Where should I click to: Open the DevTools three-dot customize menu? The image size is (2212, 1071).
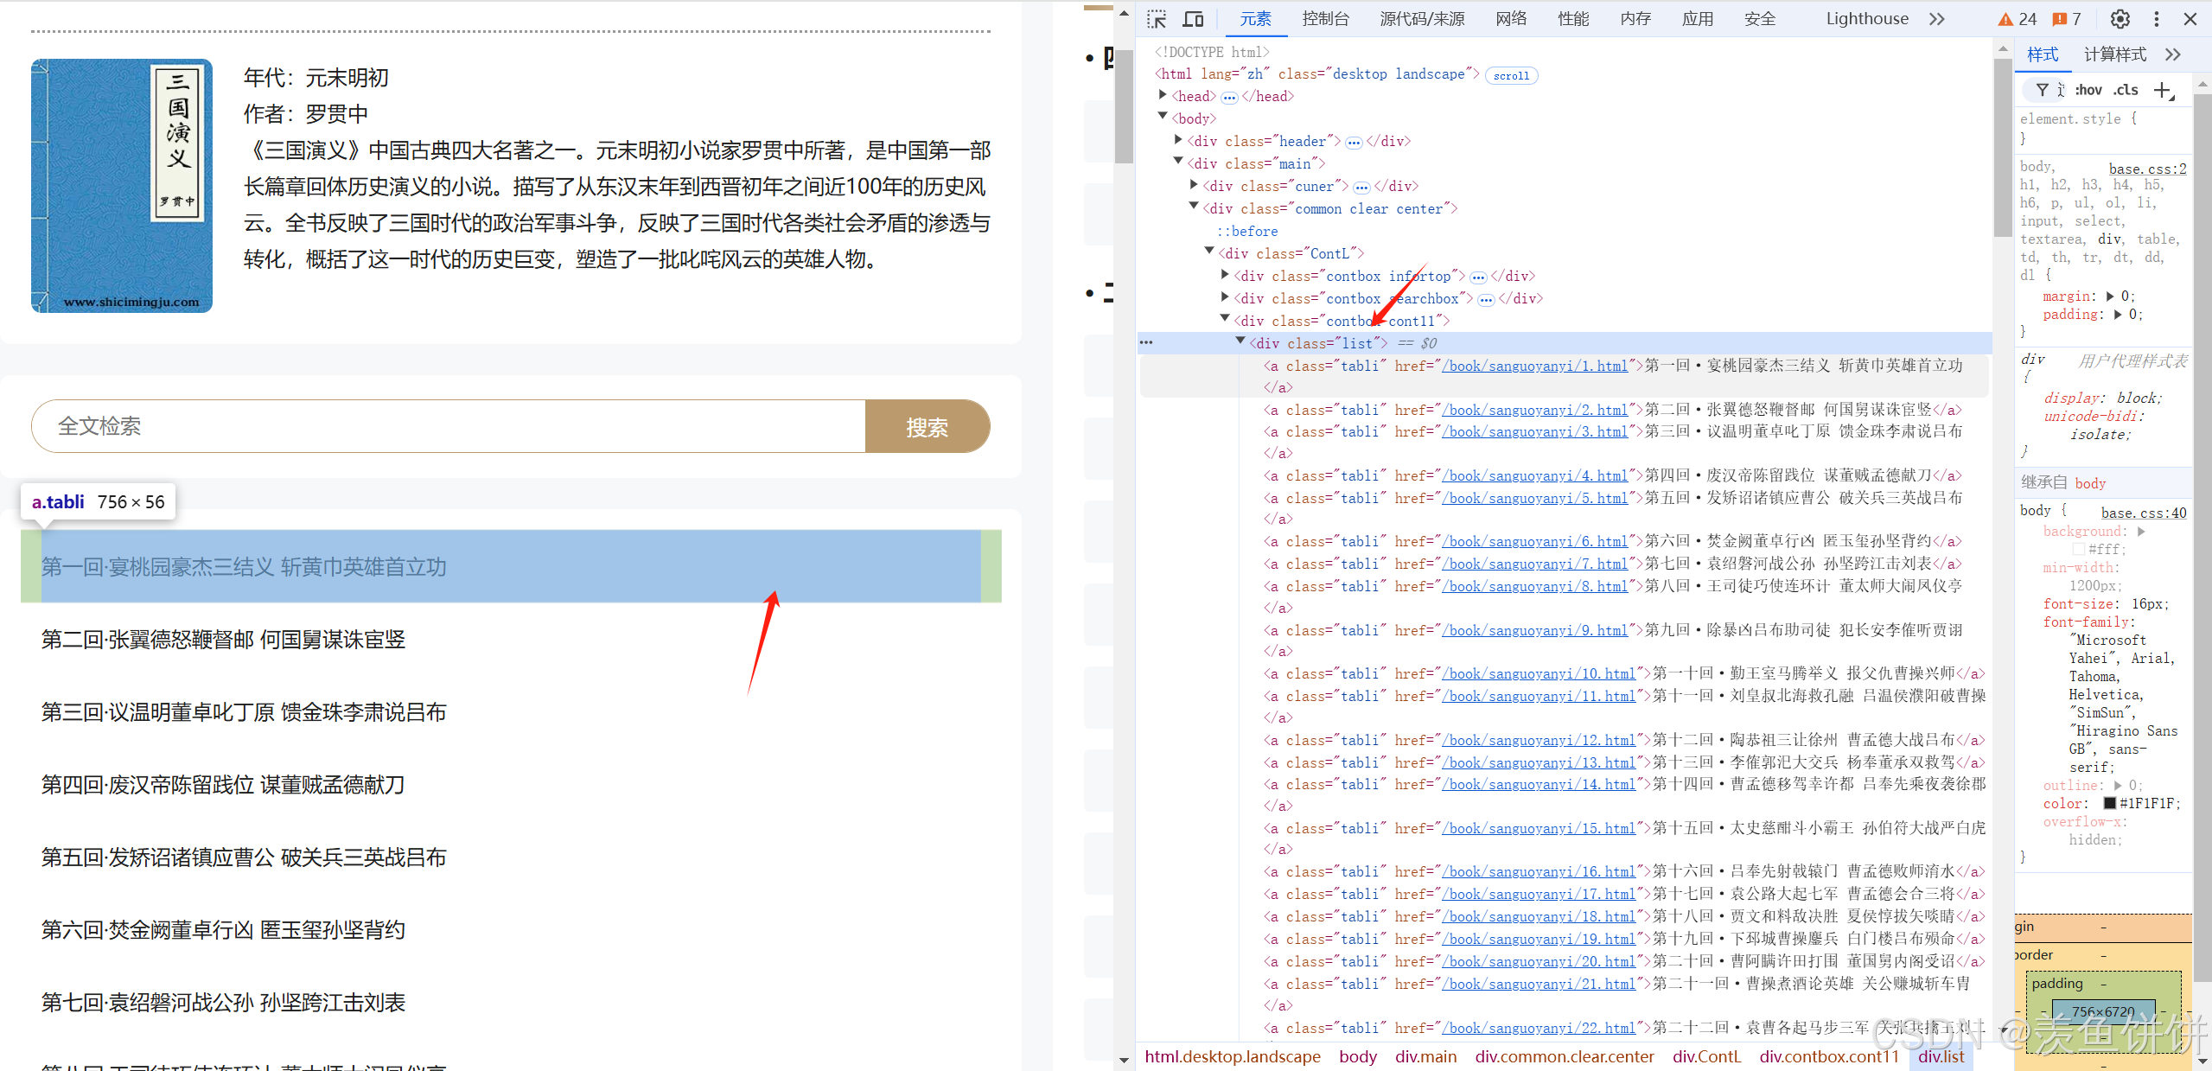pos(2156,19)
